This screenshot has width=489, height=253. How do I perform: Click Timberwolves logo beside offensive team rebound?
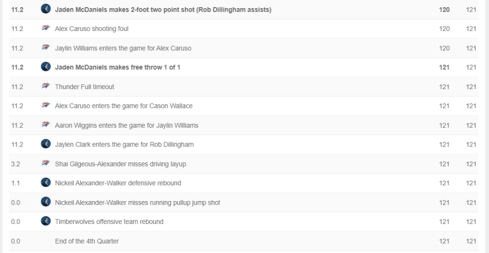point(46,221)
